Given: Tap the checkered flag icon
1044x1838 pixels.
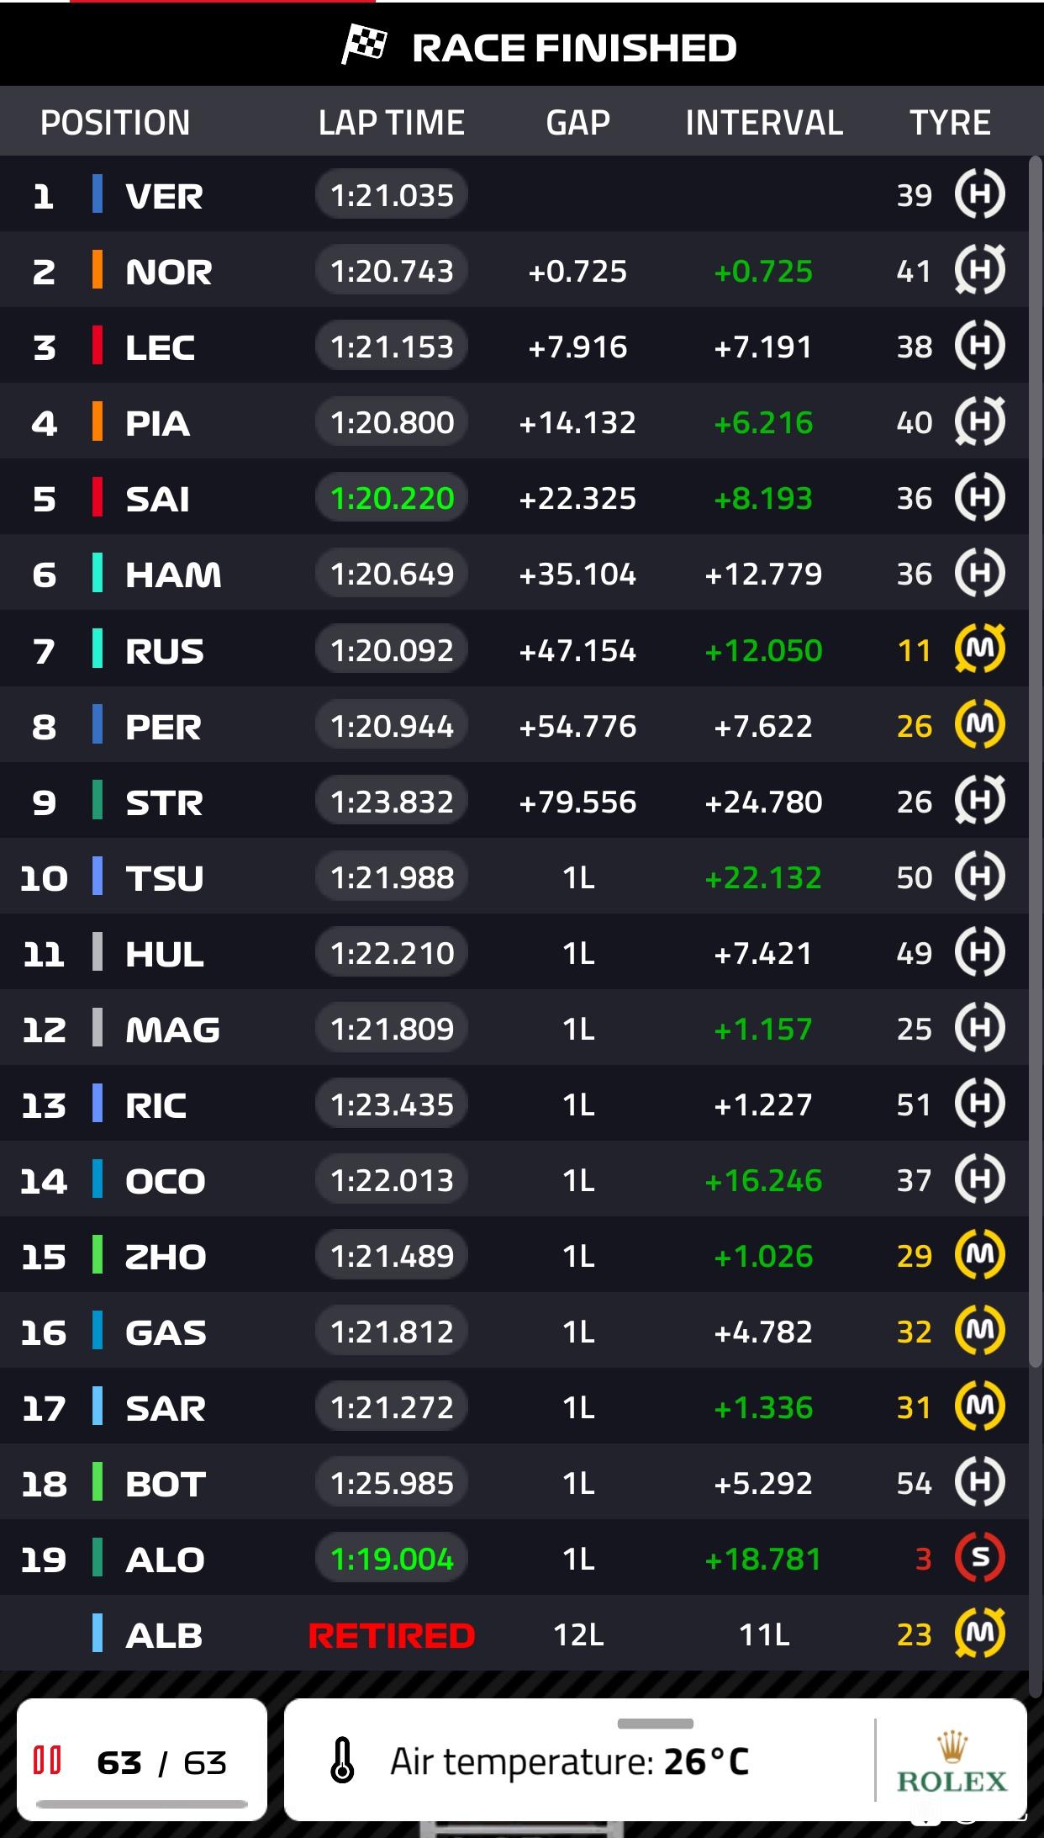Looking at the screenshot, I should (363, 45).
